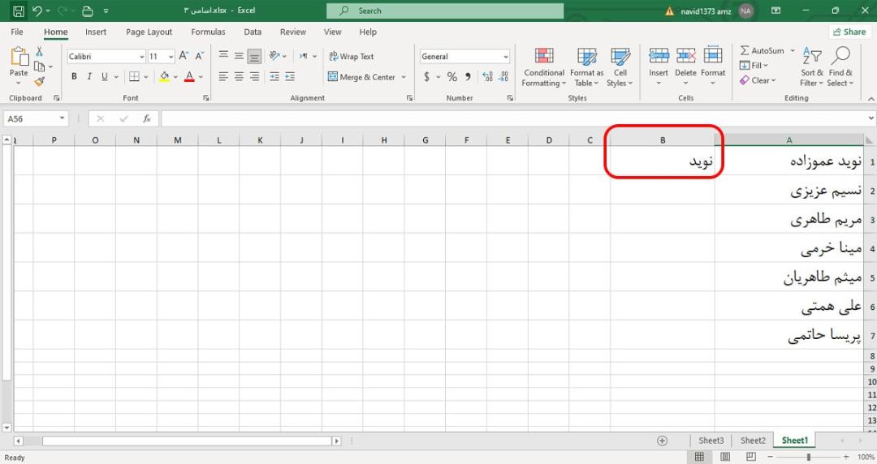Decrease the indent

(274, 76)
